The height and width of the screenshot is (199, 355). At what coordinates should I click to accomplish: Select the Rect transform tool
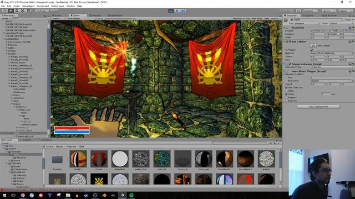28,11
